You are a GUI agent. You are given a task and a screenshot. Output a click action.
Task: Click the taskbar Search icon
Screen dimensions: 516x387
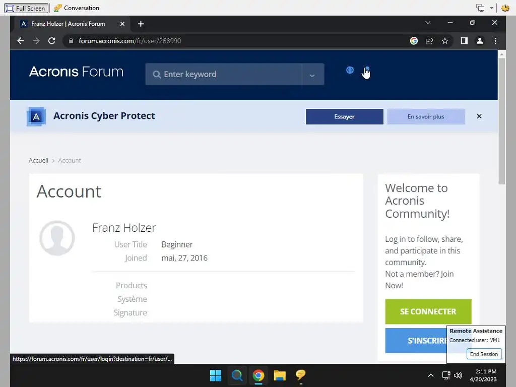pos(237,375)
